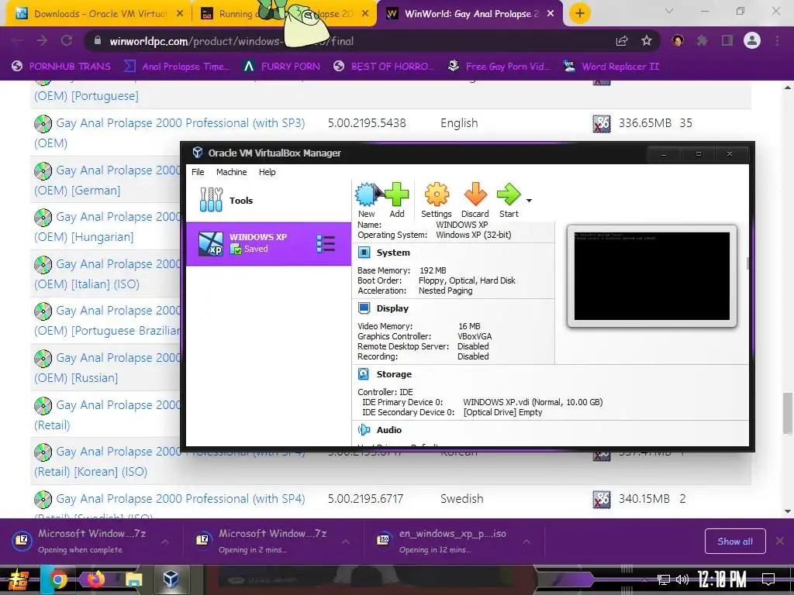Open the Chrome three-dot menu
Viewport: 794px width, 595px height.
pos(777,40)
